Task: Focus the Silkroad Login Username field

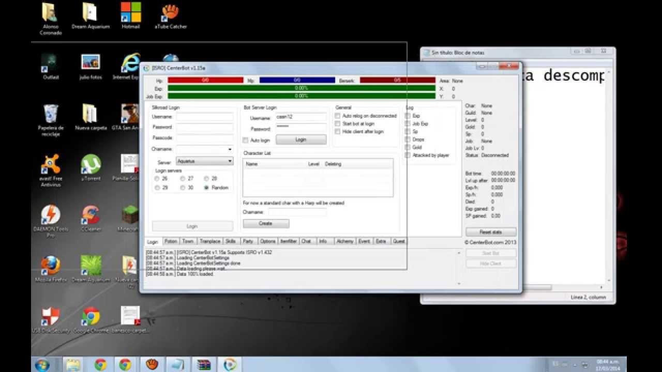Action: click(205, 117)
